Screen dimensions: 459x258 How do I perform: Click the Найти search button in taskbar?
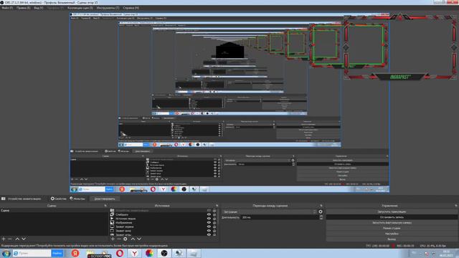(x=57, y=253)
